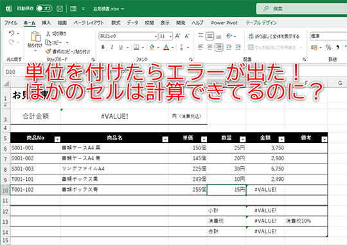Select the cell S001-003
Image resolution: width=347 pixels, height=245 pixels.
[35, 169]
